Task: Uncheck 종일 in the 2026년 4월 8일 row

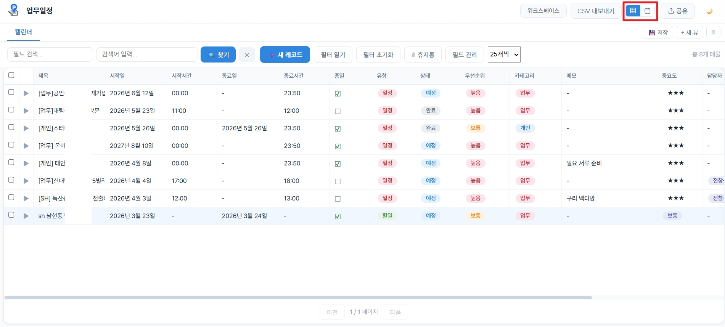Action: tap(338, 164)
